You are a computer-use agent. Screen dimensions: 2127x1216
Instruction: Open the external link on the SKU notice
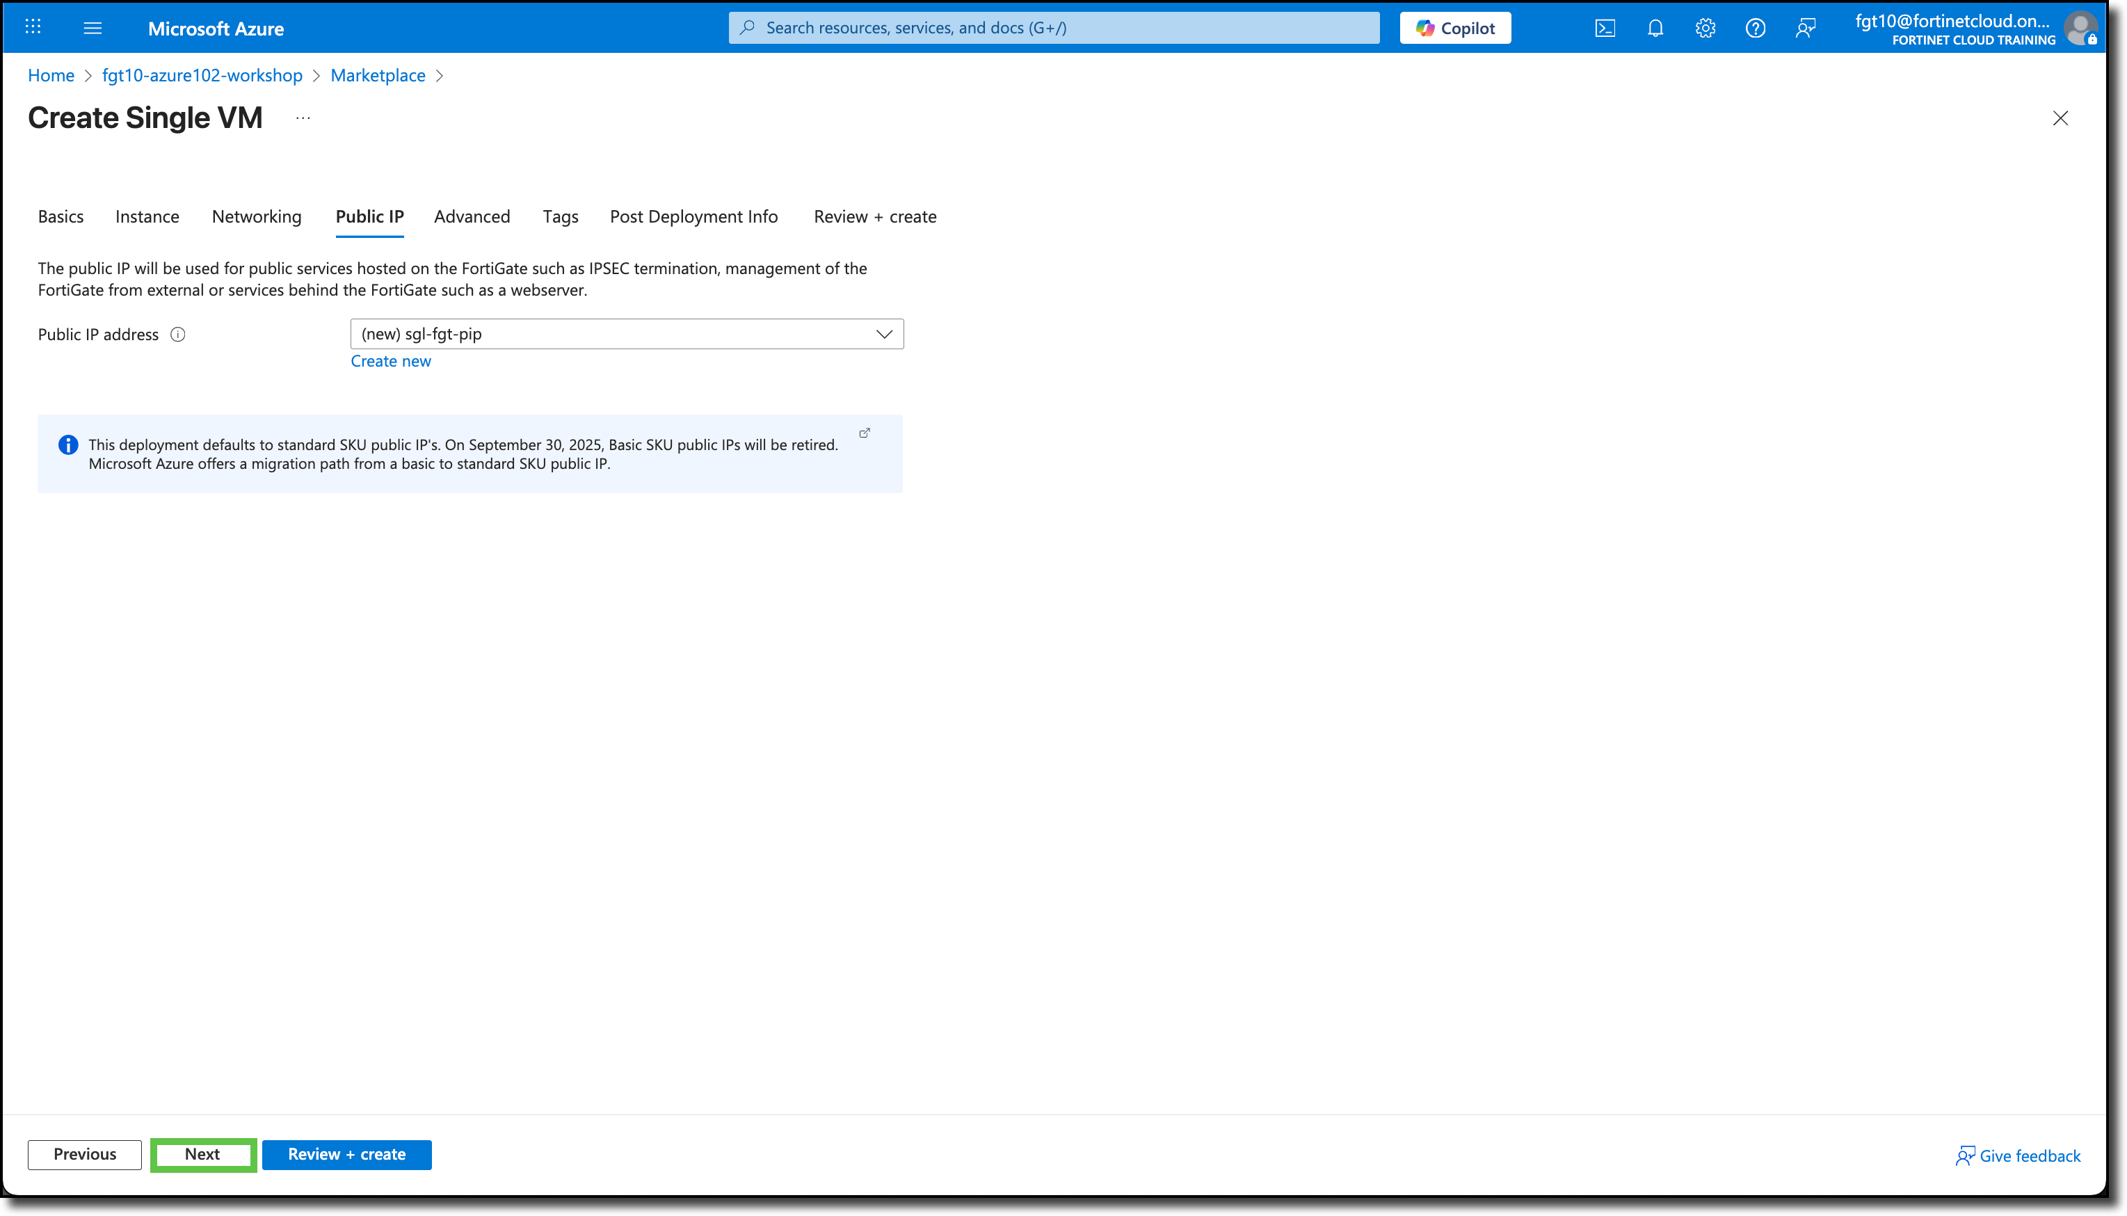click(x=864, y=433)
